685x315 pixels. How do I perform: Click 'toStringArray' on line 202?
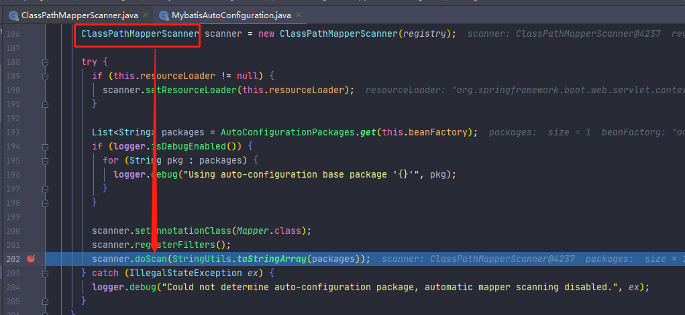[x=272, y=259]
